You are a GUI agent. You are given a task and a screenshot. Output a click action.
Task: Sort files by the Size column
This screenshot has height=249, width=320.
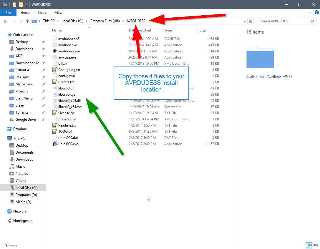[x=203, y=30]
